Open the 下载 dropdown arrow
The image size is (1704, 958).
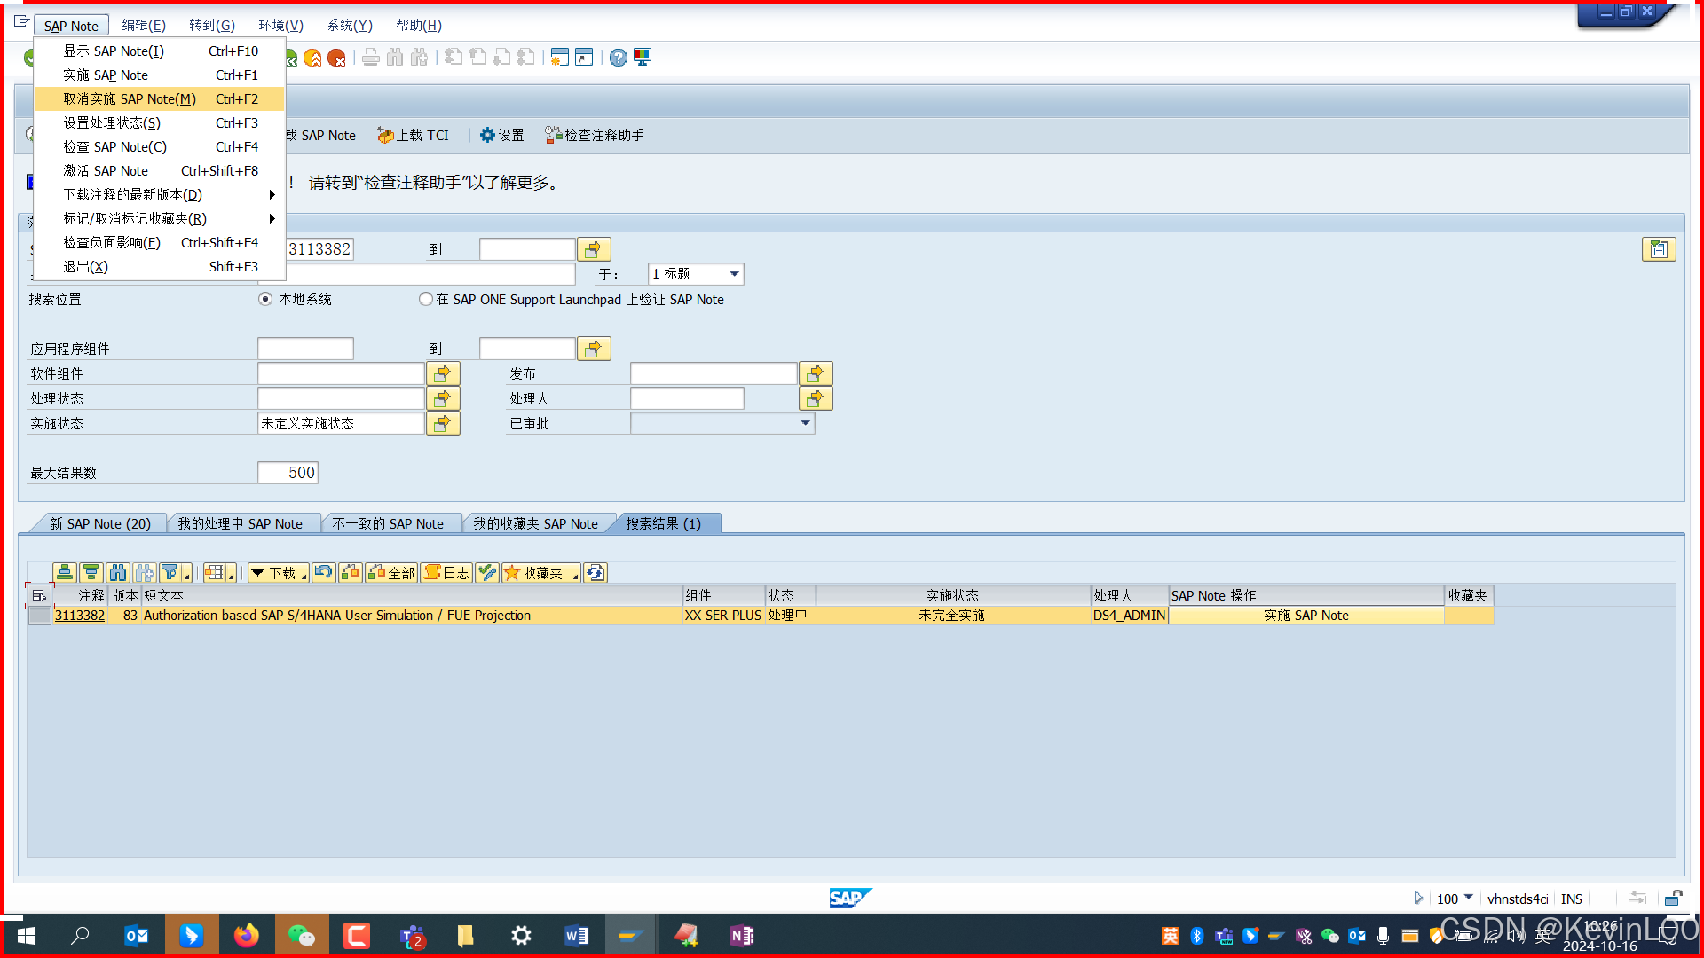point(257,572)
